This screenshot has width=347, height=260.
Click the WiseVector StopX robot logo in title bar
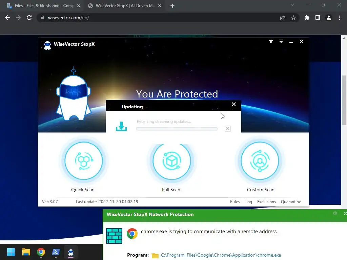coord(47,45)
